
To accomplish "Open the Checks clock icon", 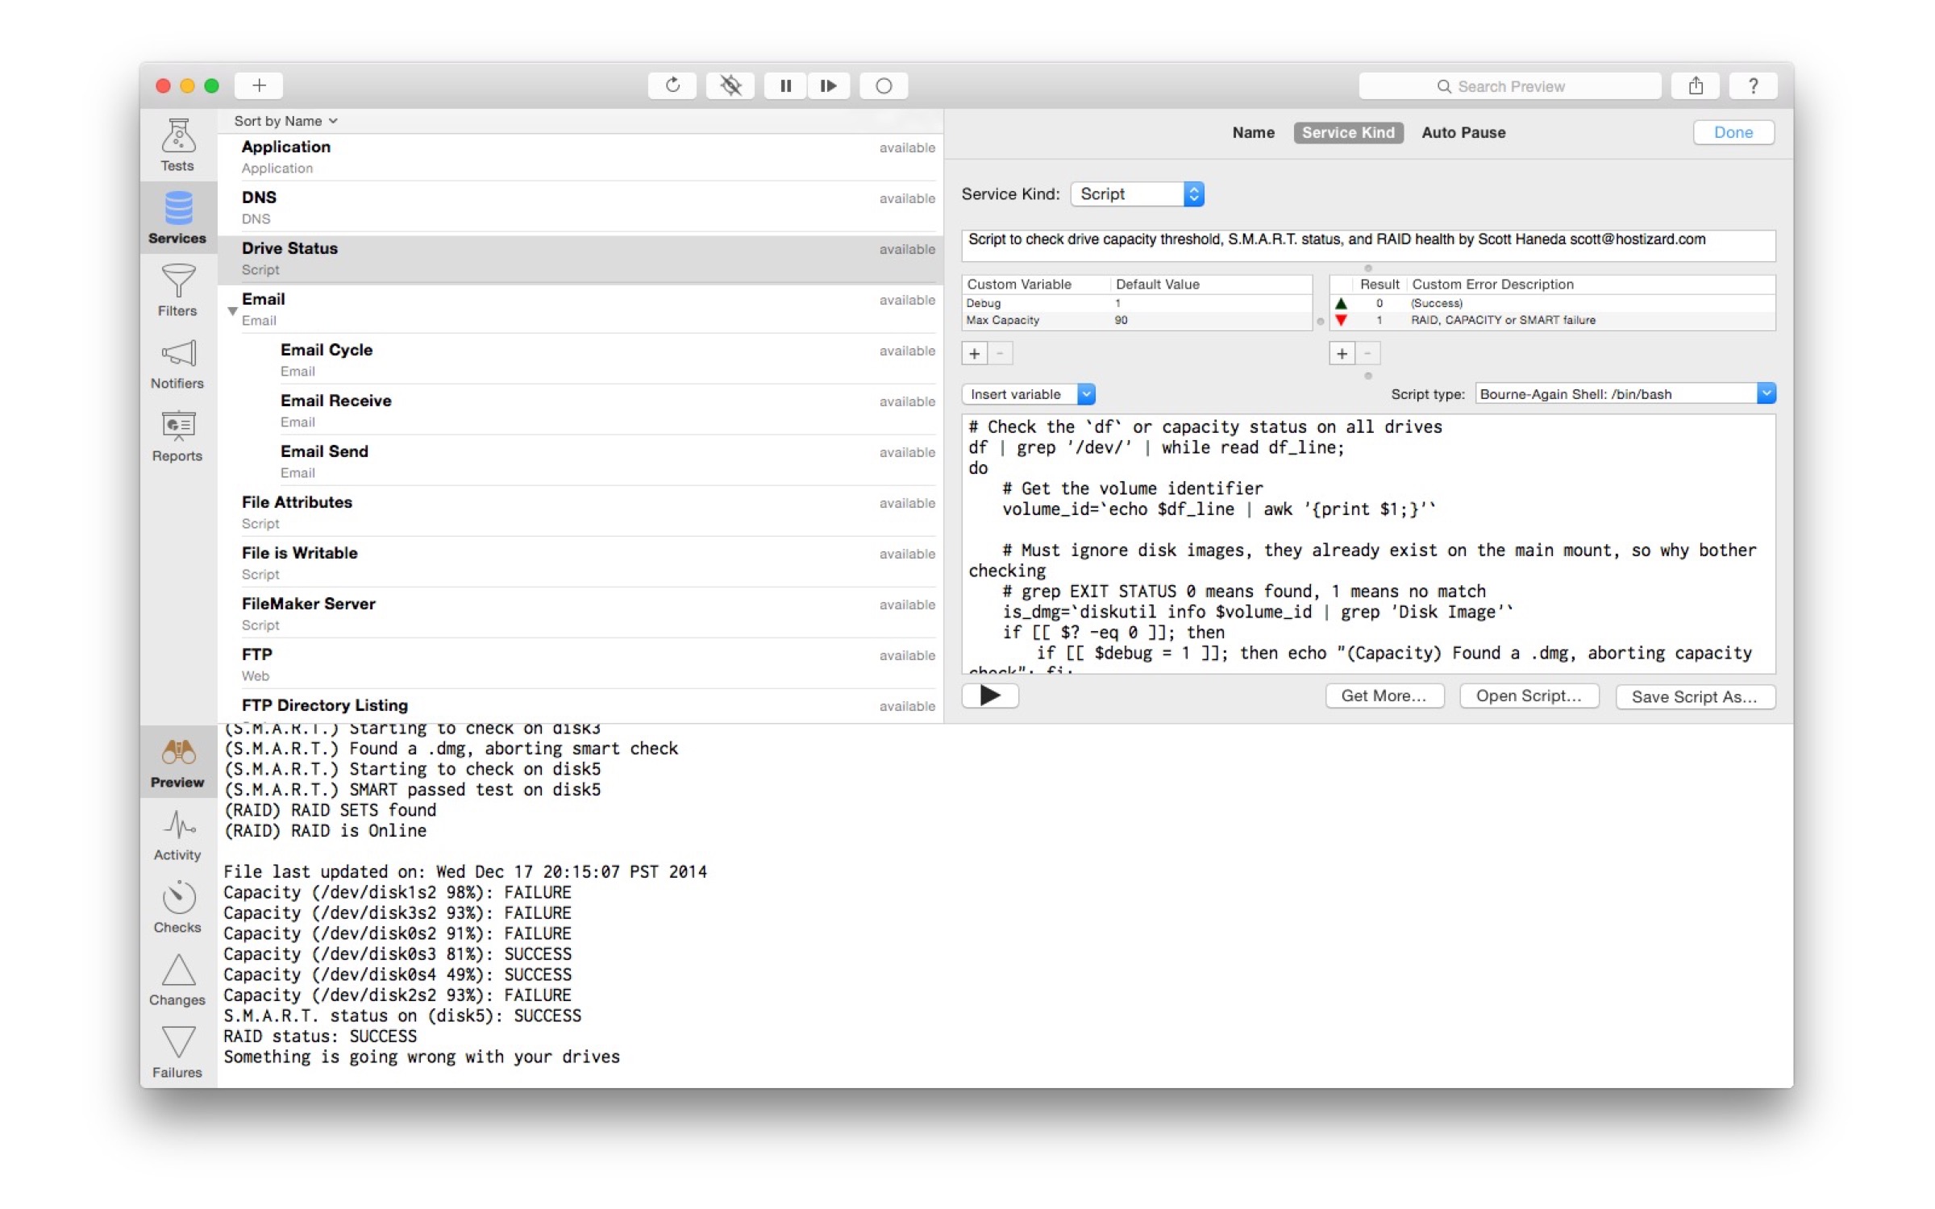I will (177, 899).
